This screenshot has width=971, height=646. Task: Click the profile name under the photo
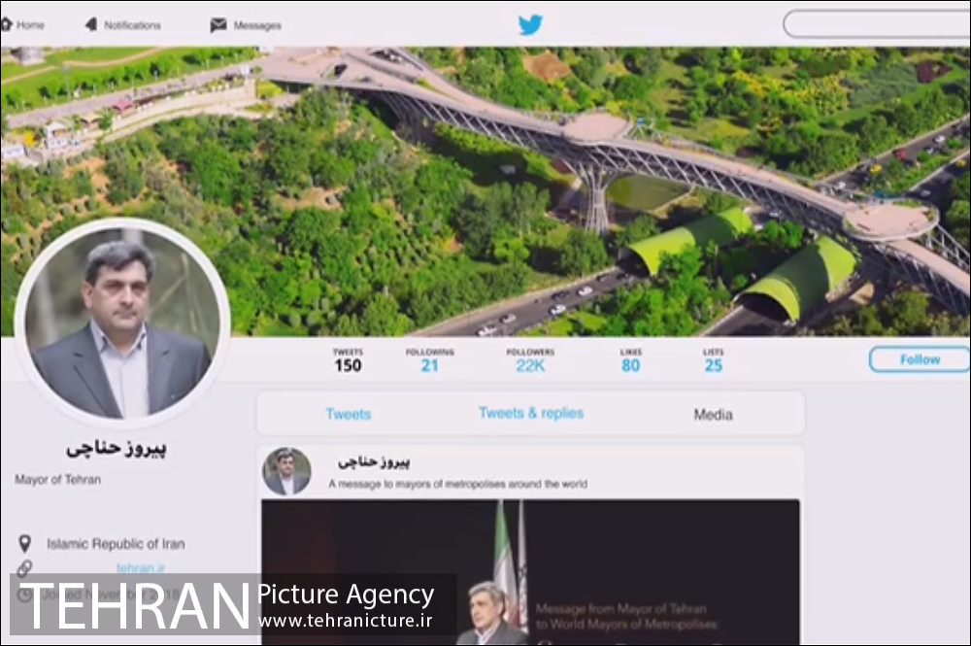click(117, 449)
